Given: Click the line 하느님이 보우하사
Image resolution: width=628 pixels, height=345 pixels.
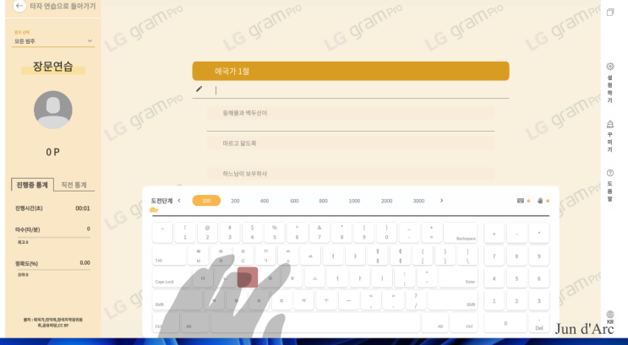Looking at the screenshot, I should [x=351, y=174].
